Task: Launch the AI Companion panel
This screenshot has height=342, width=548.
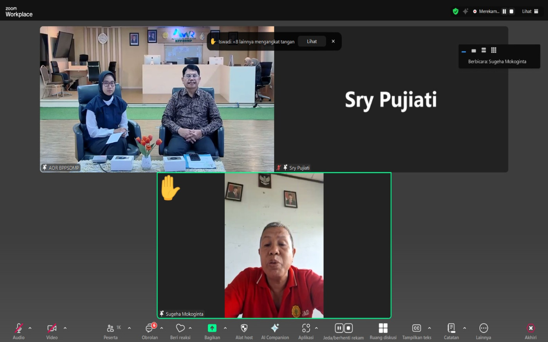Action: (275, 329)
